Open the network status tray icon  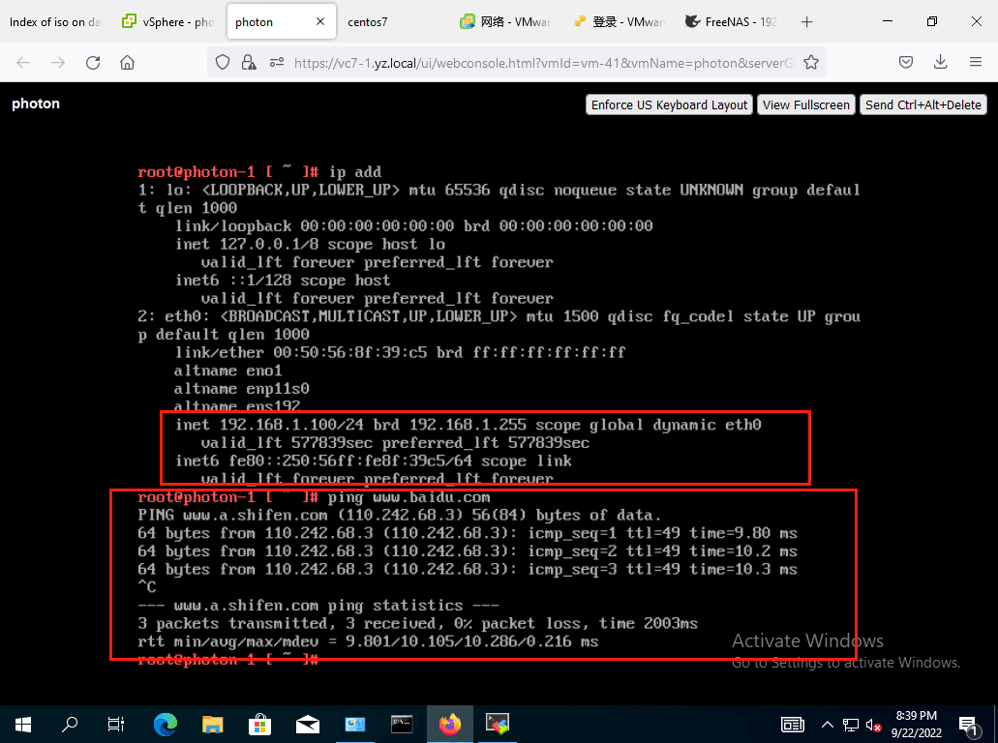click(x=850, y=725)
